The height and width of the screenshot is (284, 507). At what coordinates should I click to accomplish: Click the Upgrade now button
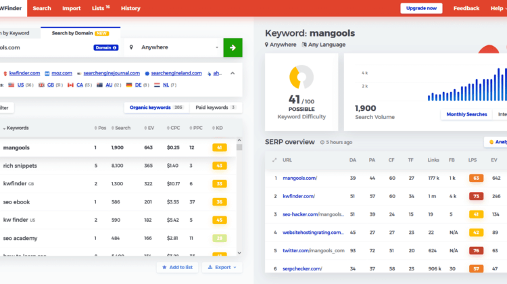coord(421,8)
